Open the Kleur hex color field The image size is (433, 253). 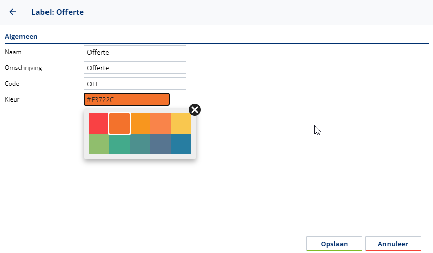coord(126,99)
